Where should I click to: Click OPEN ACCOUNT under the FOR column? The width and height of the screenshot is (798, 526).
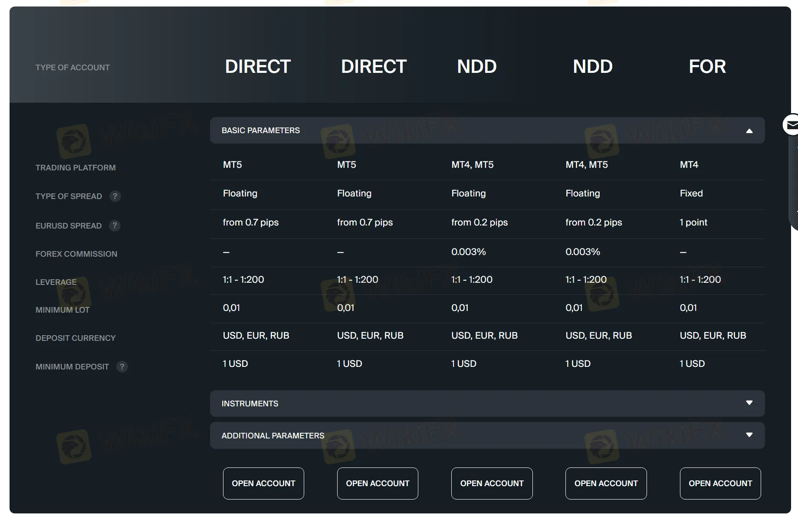click(720, 484)
